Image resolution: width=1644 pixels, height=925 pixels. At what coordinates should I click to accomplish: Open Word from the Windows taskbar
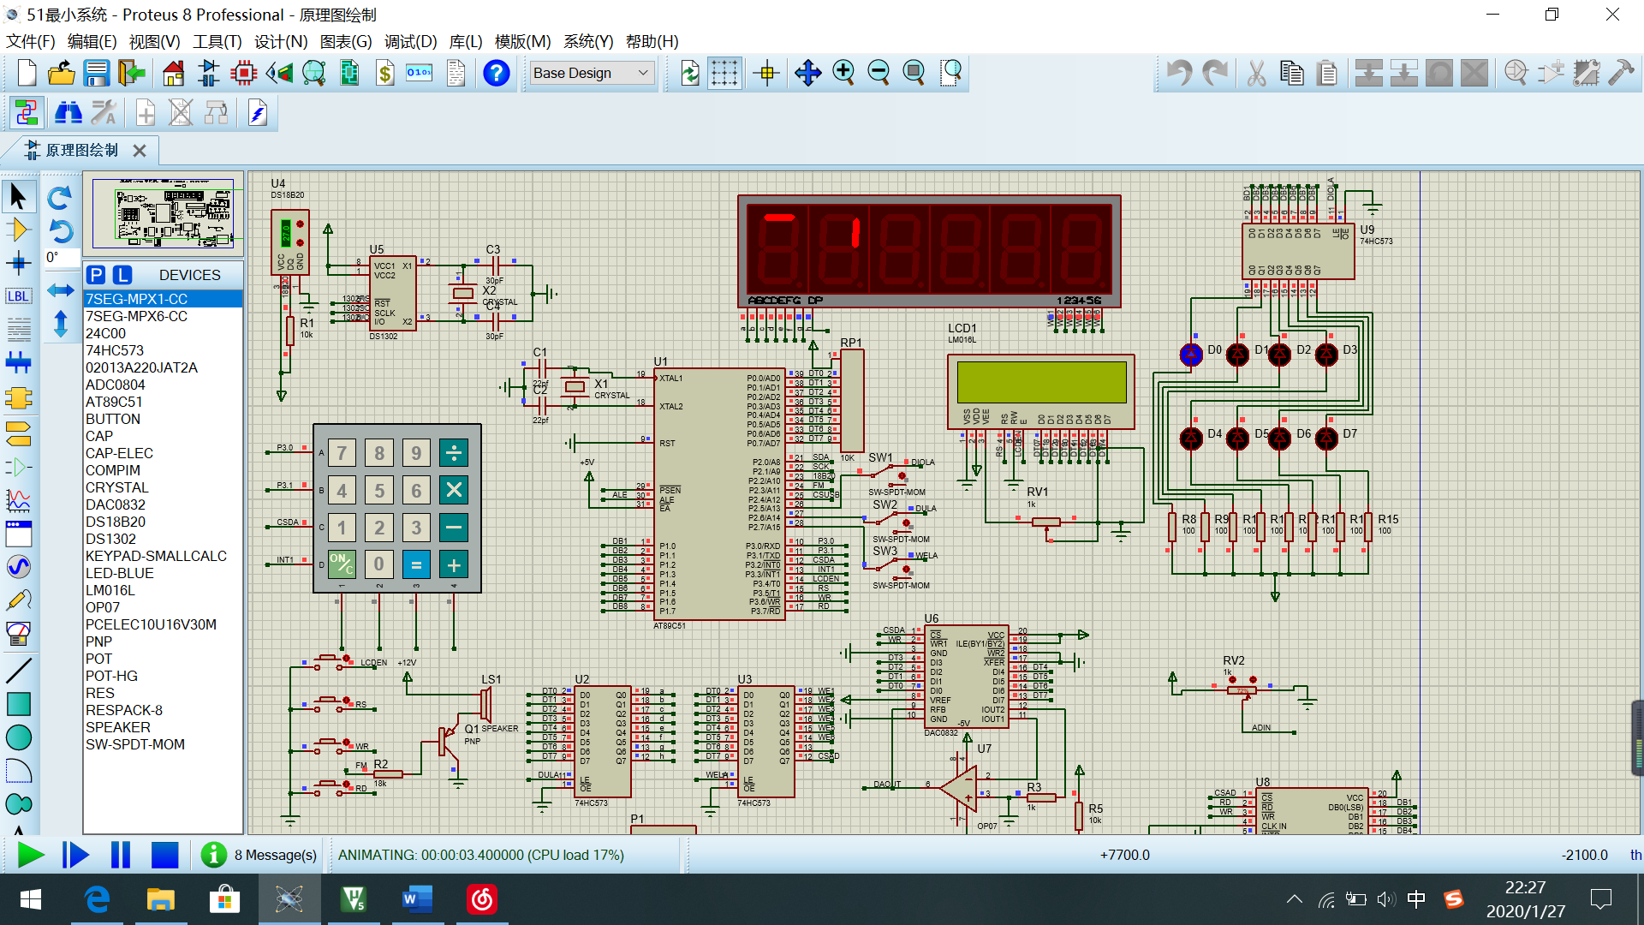click(x=417, y=899)
